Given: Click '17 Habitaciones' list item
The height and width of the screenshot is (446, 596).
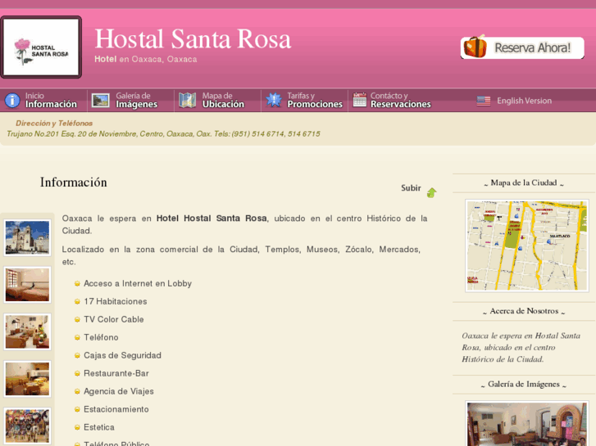Looking at the screenshot, I should point(115,301).
